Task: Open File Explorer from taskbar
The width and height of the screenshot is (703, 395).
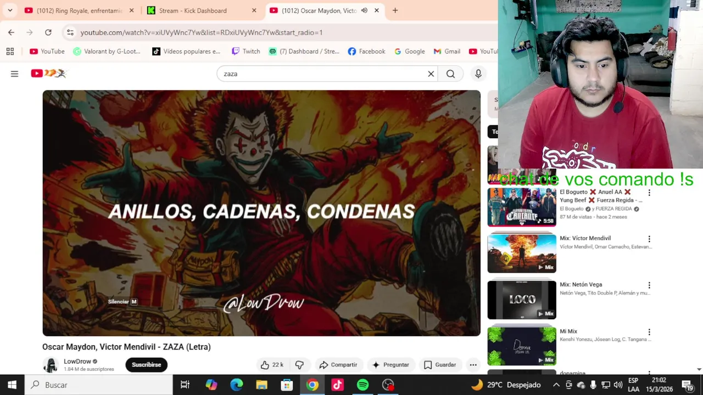Action: point(261,385)
